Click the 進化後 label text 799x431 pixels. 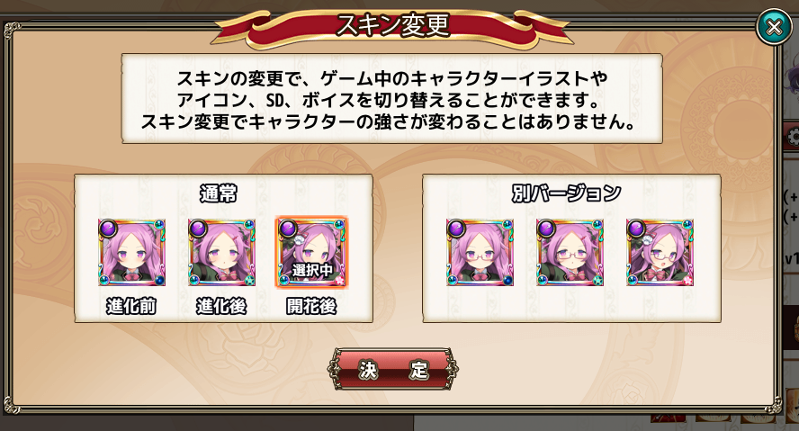[x=221, y=306]
